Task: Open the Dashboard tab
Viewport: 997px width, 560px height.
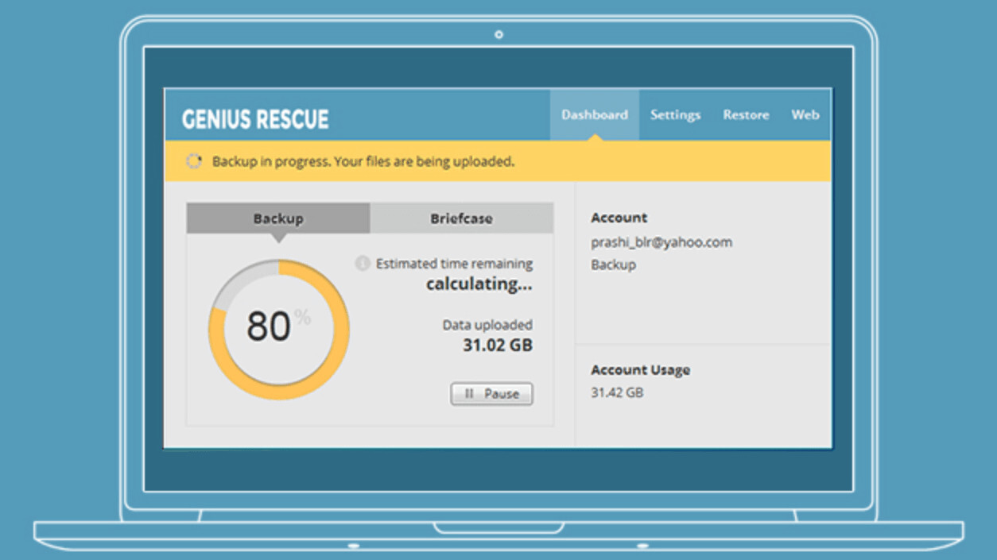Action: click(x=594, y=115)
